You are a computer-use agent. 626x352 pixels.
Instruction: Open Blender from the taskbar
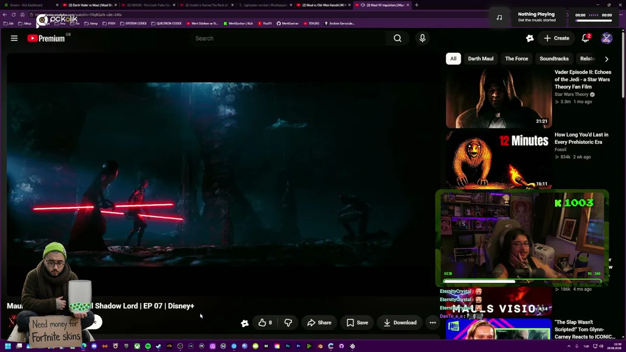pyautogui.click(x=320, y=346)
